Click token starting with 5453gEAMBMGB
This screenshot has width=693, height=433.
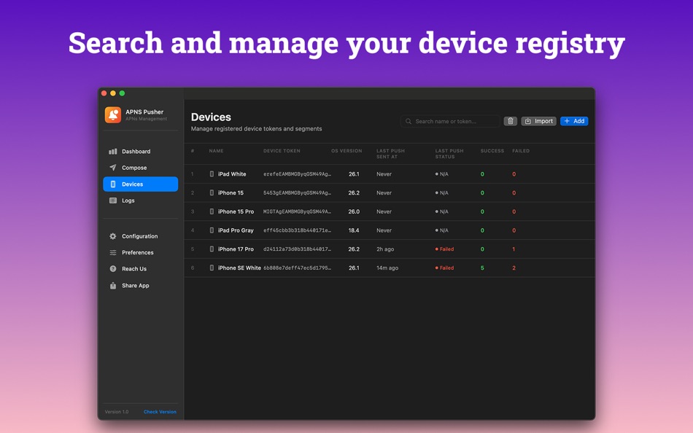click(297, 192)
